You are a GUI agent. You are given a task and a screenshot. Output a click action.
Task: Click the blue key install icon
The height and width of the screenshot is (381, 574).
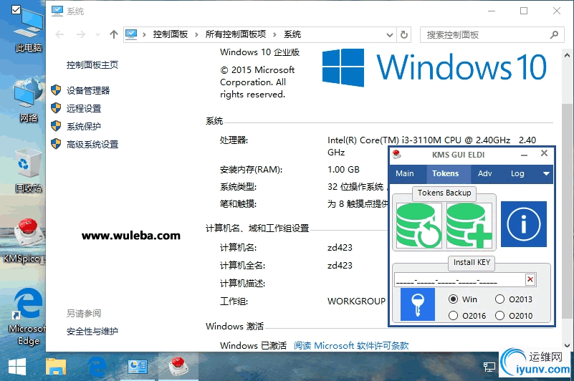[x=418, y=304]
